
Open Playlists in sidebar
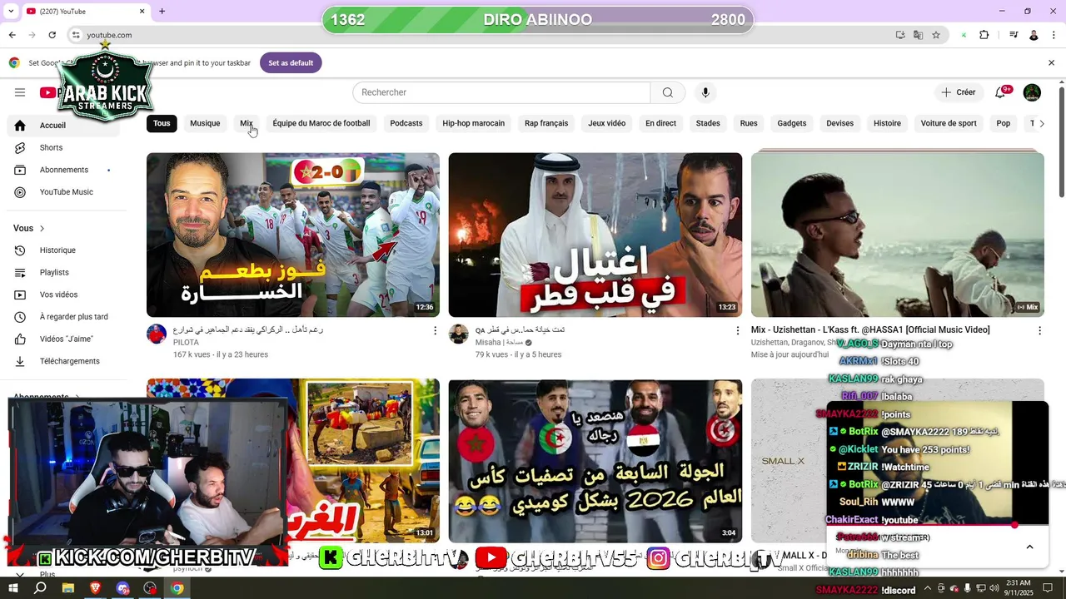[x=63, y=272]
